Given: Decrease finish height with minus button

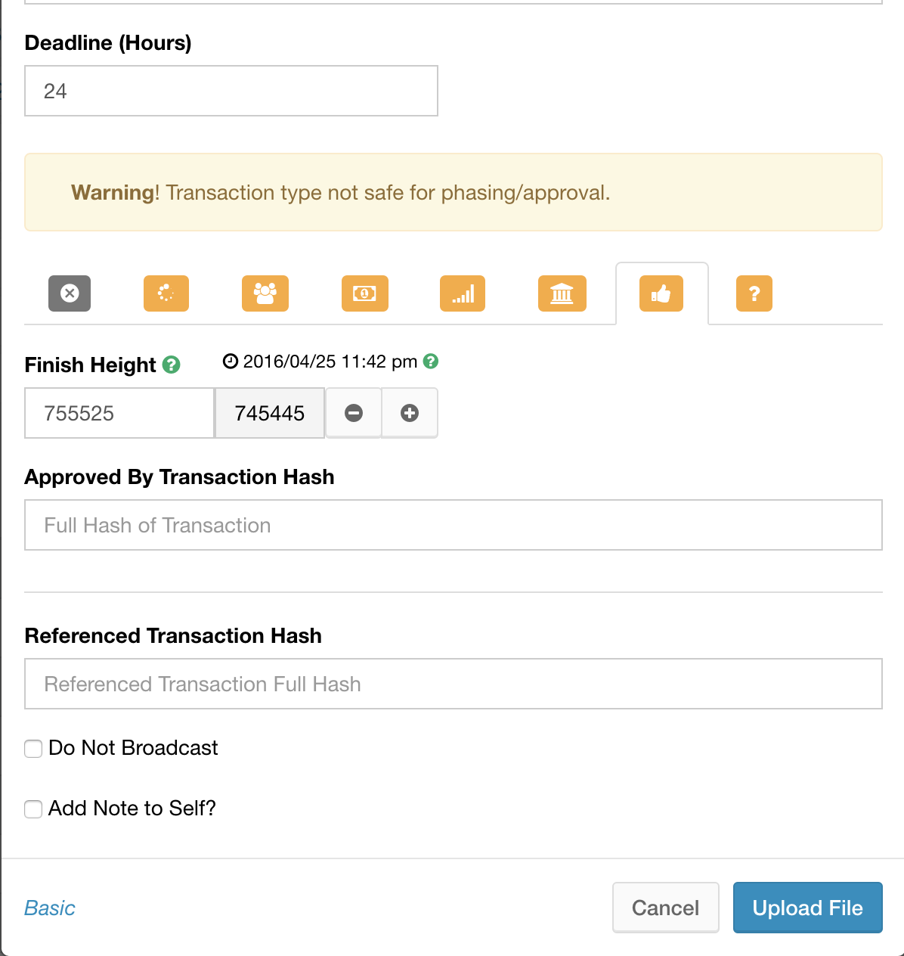Looking at the screenshot, I should (354, 413).
